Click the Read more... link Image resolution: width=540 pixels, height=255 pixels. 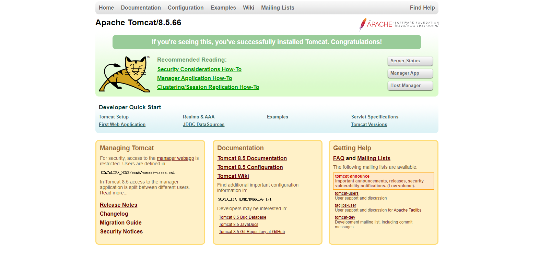click(114, 193)
